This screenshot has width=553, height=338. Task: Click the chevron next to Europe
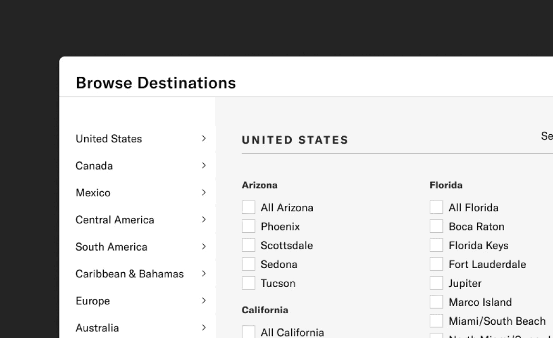(x=204, y=301)
